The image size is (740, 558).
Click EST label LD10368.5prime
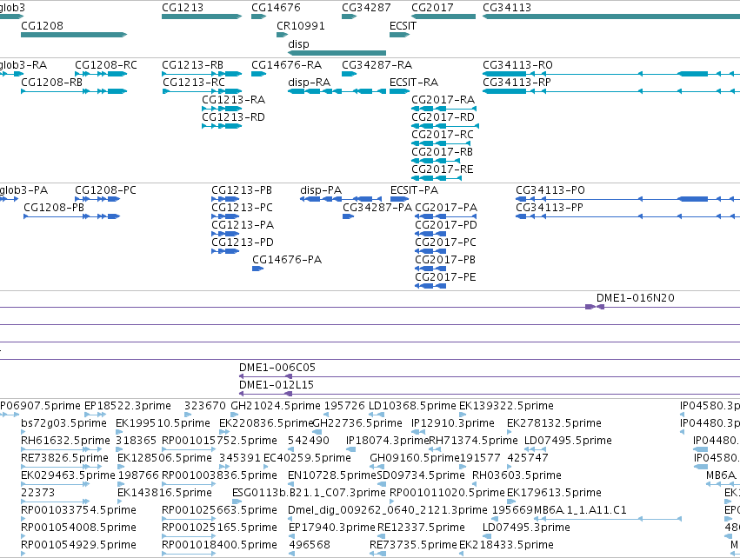pos(412,406)
